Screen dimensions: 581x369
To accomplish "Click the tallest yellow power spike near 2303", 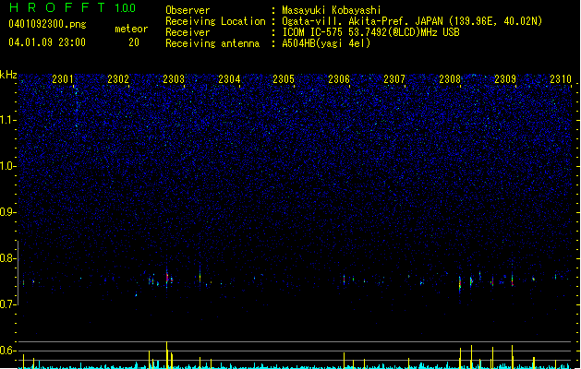I will (167, 355).
